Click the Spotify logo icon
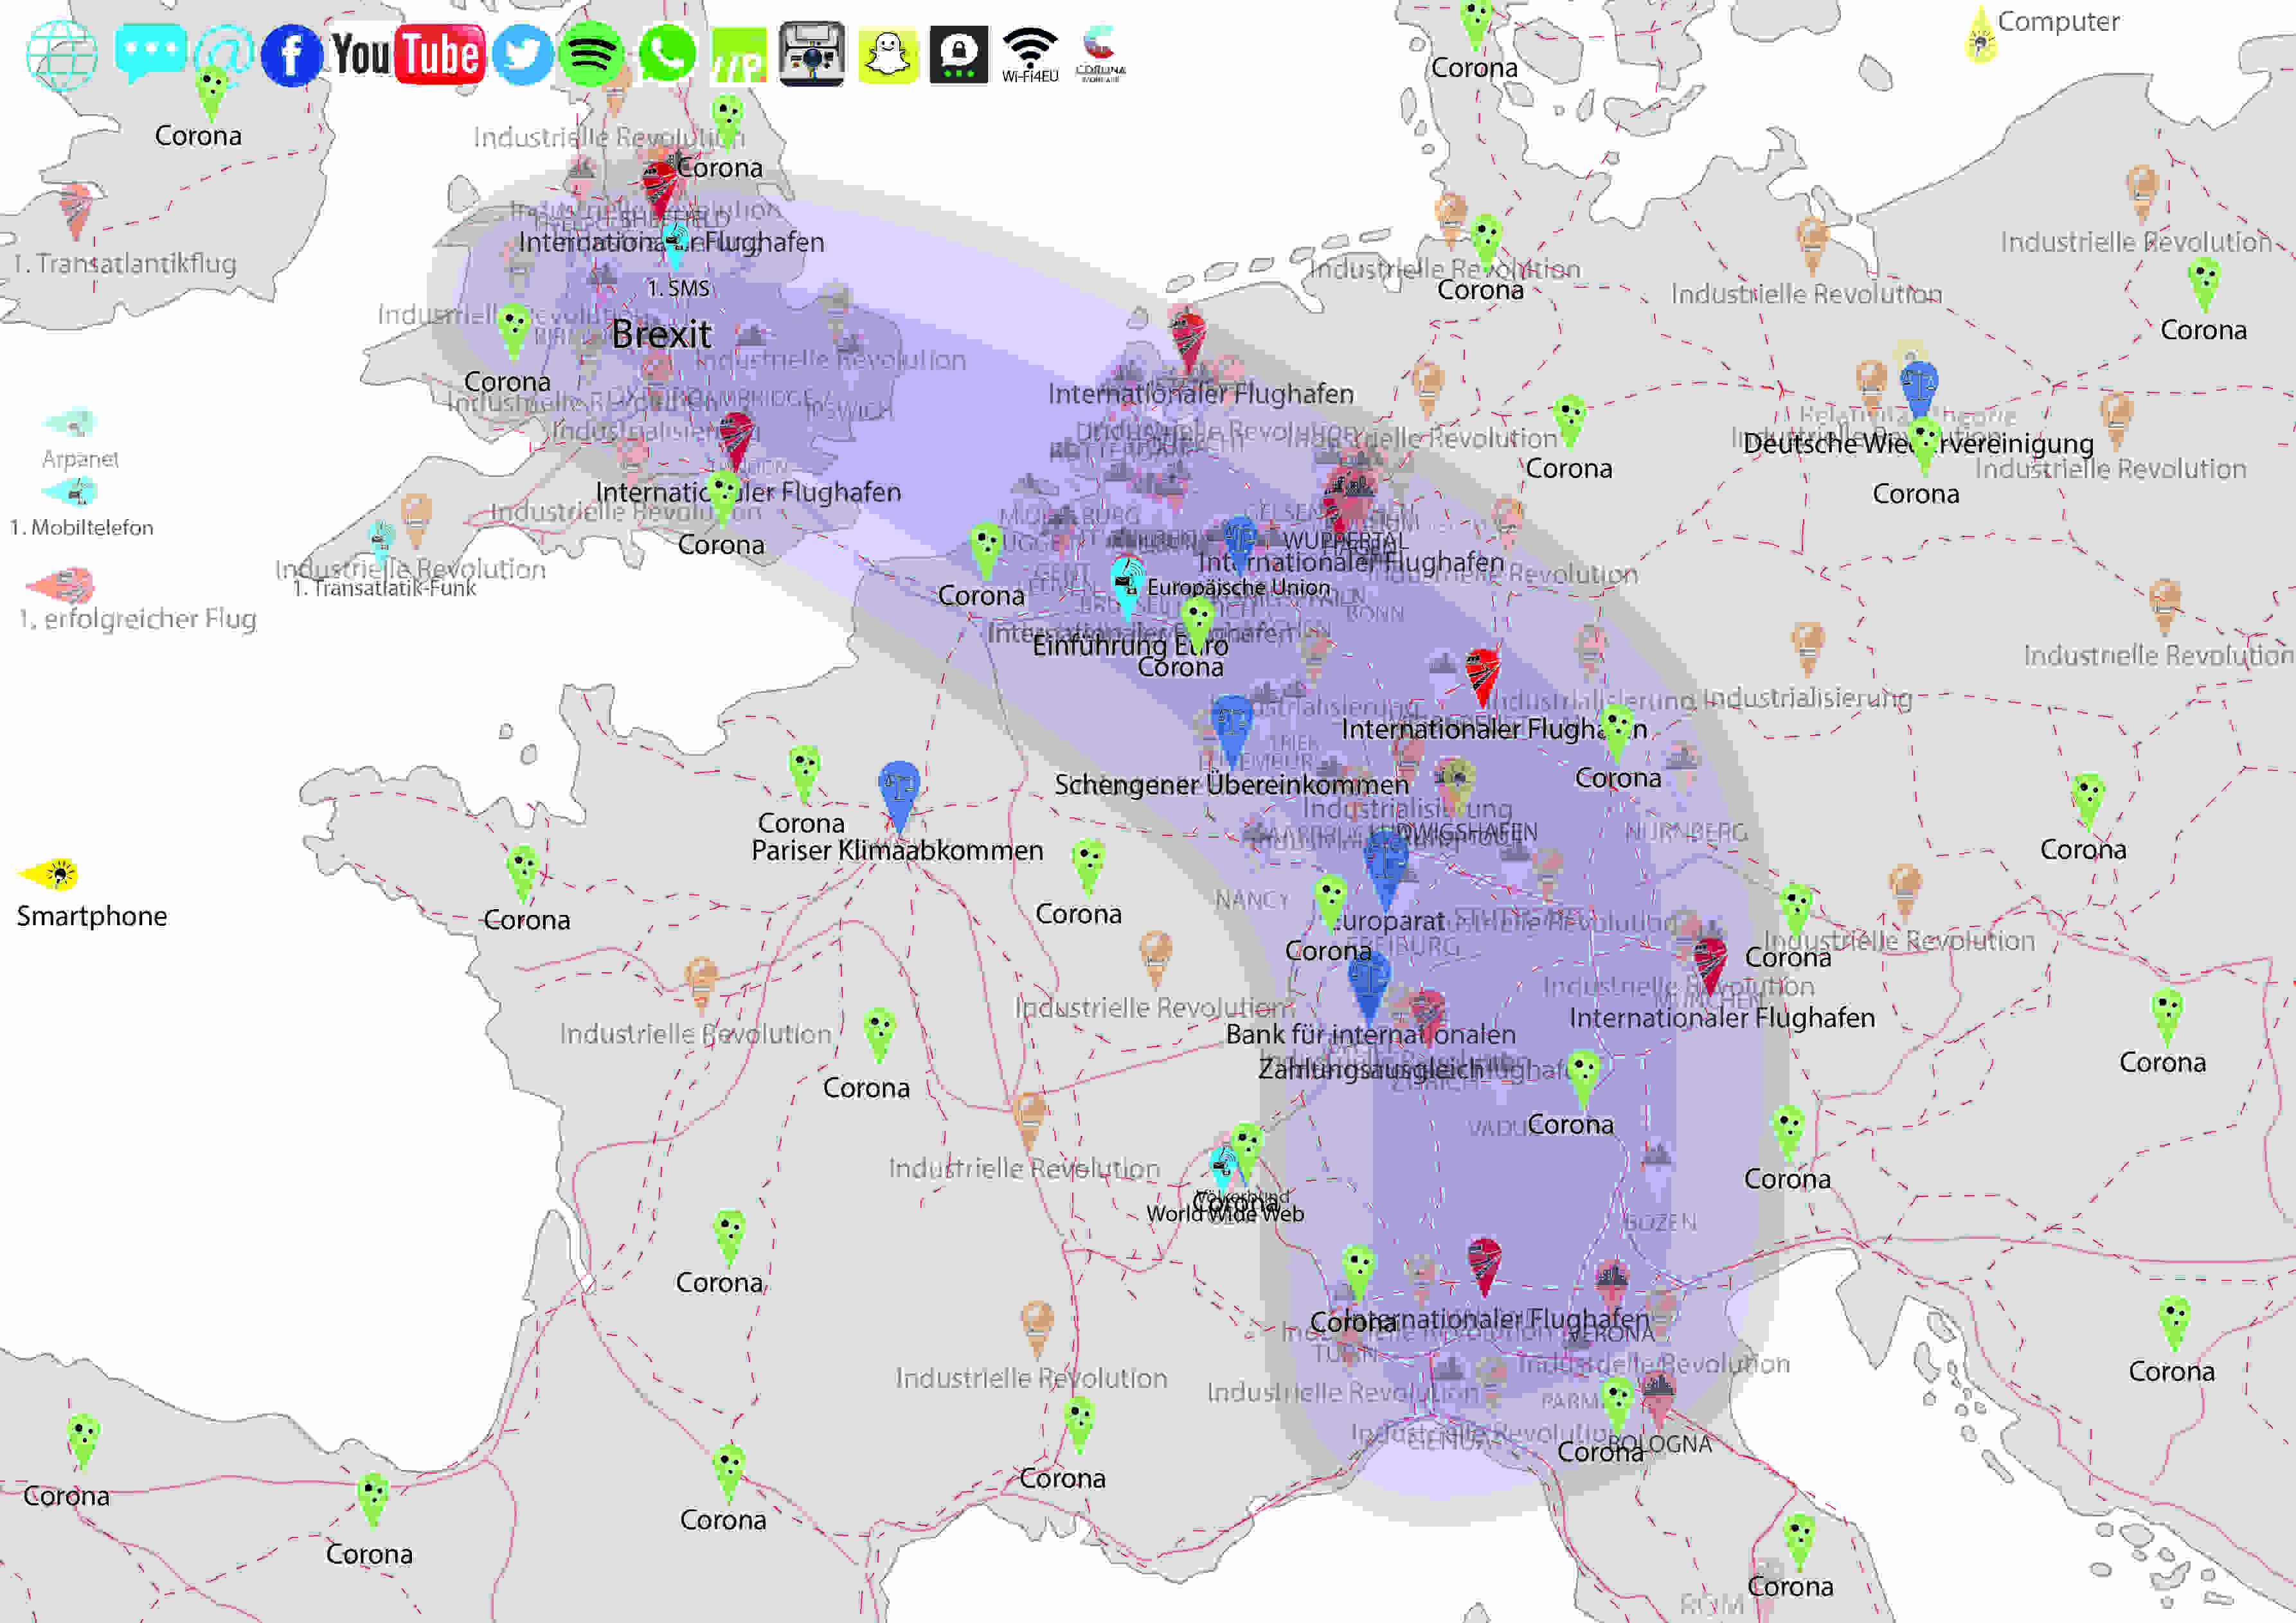This screenshot has width=2296, height=1623. 591,52
